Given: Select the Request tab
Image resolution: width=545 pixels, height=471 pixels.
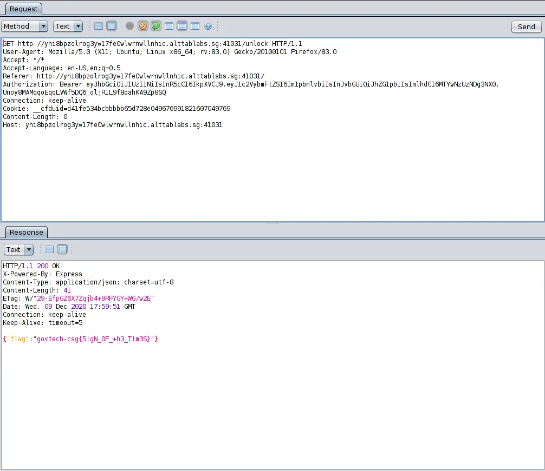Looking at the screenshot, I should coord(24,9).
